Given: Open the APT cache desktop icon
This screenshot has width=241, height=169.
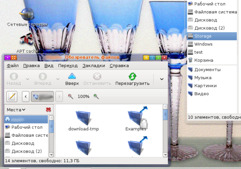Looking at the screenshot, I should 27,43.
